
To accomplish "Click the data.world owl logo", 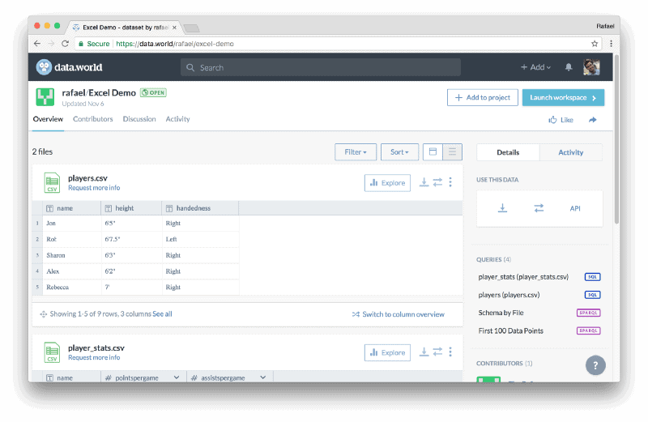I will click(44, 67).
